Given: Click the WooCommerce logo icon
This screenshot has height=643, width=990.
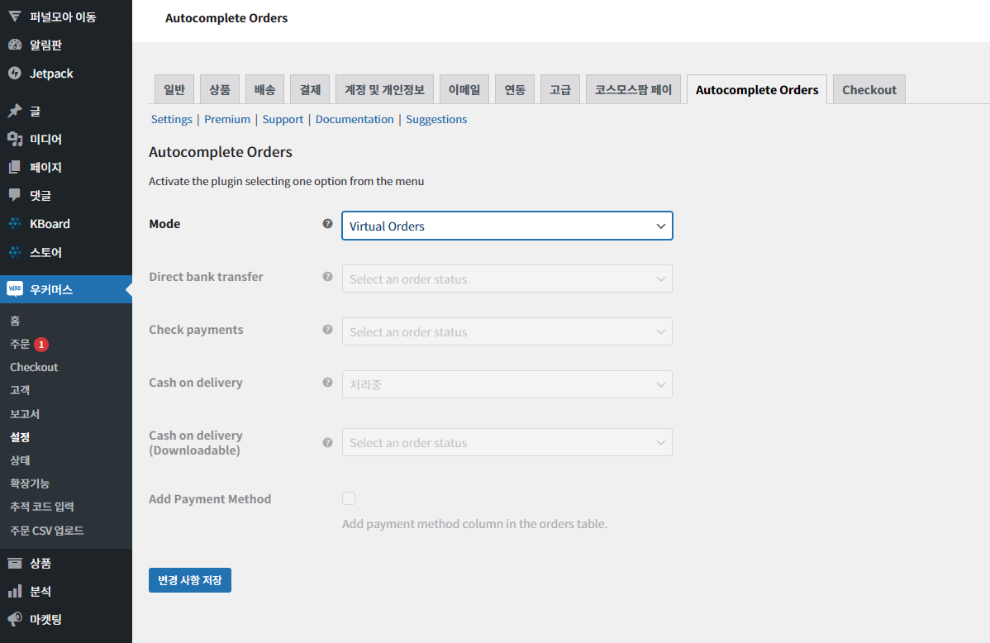Looking at the screenshot, I should tap(15, 289).
